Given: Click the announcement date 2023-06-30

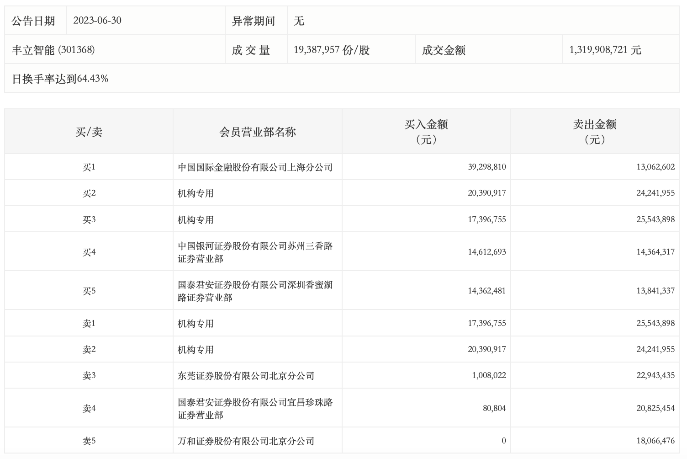Looking at the screenshot, I should (97, 21).
